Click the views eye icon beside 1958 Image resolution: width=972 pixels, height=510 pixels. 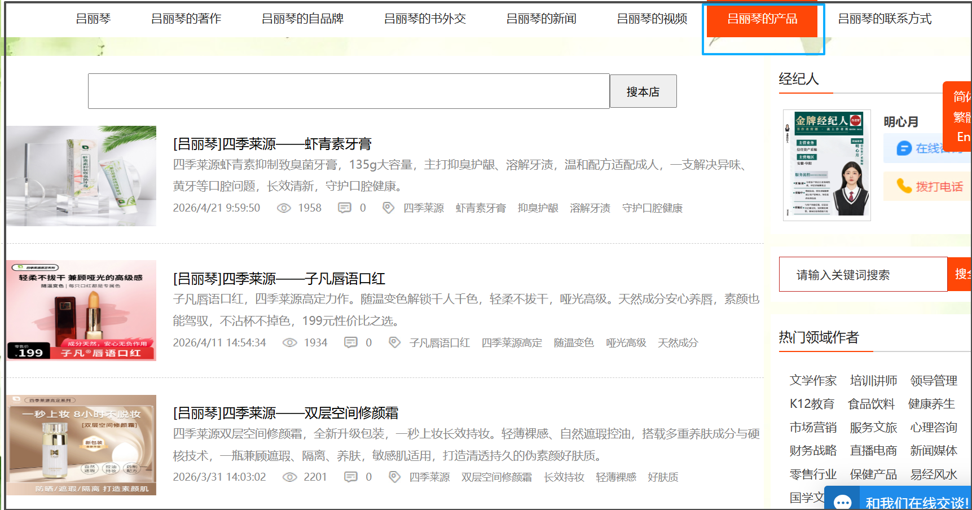coord(284,208)
